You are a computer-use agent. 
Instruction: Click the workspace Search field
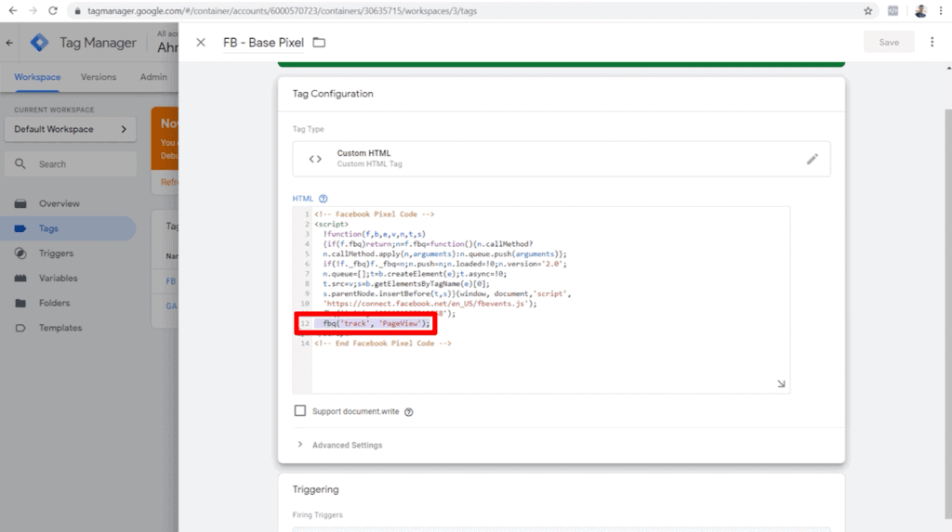pos(71,164)
